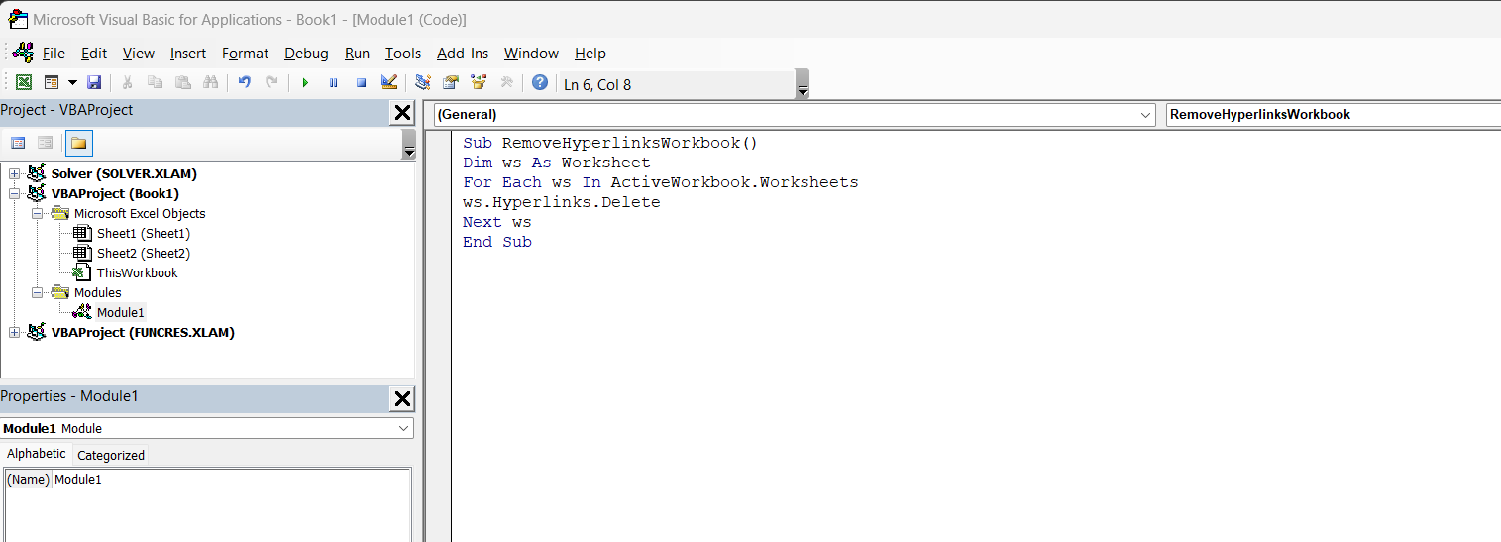Expand the Solver (SOLVER.XLAM) project node
Viewport: 1501px width, 542px height.
pyautogui.click(x=14, y=173)
